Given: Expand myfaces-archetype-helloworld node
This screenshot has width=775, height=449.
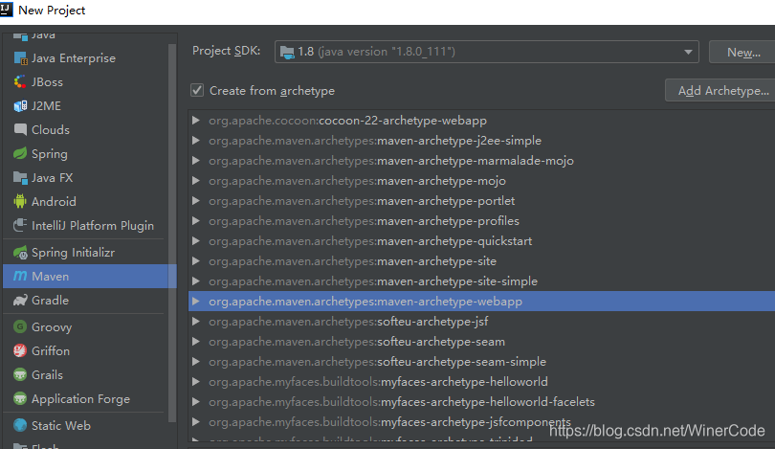Looking at the screenshot, I should click(196, 382).
